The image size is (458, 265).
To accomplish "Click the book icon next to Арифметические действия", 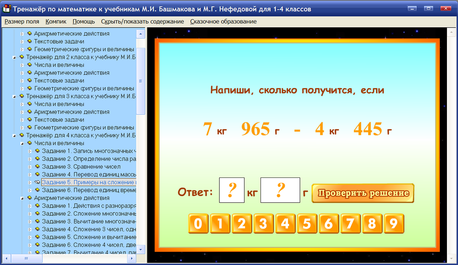I will (29, 33).
